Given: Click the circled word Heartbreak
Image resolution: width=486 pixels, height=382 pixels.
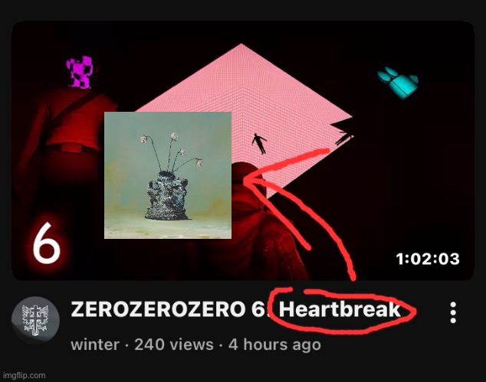Looking at the screenshot, I should [x=340, y=309].
